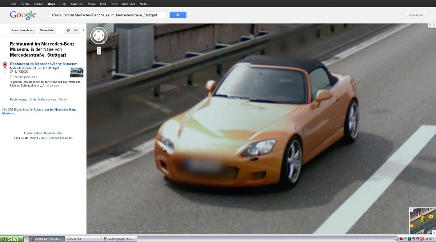The width and height of the screenshot is (436, 242).
Task: Expand the minimap with its bottom-right arrow
Action: (x=433, y=232)
